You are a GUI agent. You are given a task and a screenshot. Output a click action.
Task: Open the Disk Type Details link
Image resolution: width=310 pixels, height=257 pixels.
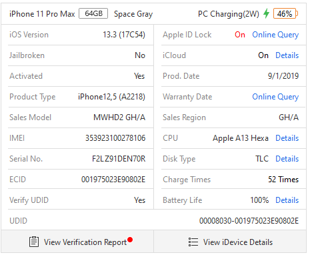click(x=287, y=159)
